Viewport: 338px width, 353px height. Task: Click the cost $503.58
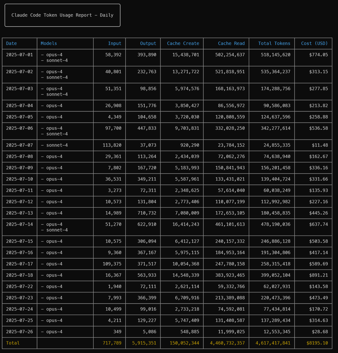319,242
